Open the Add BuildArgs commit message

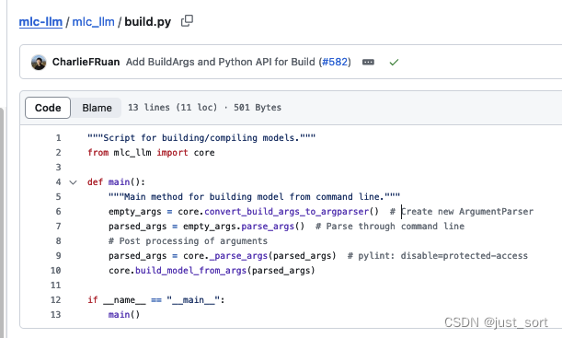[x=221, y=62]
